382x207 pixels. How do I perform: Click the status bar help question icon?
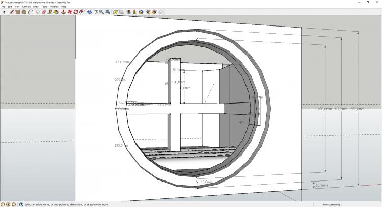(x=21, y=204)
